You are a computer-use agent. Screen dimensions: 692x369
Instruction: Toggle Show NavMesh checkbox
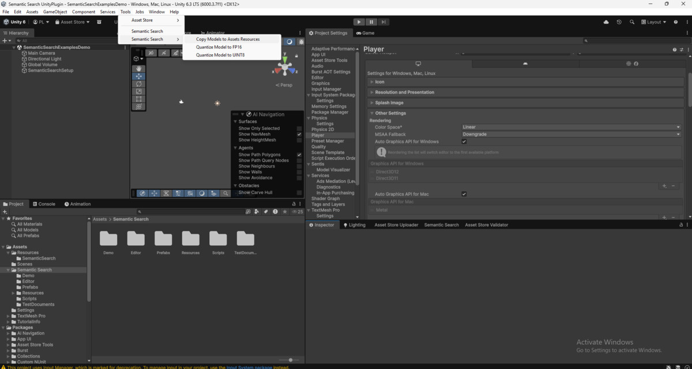coord(299,134)
